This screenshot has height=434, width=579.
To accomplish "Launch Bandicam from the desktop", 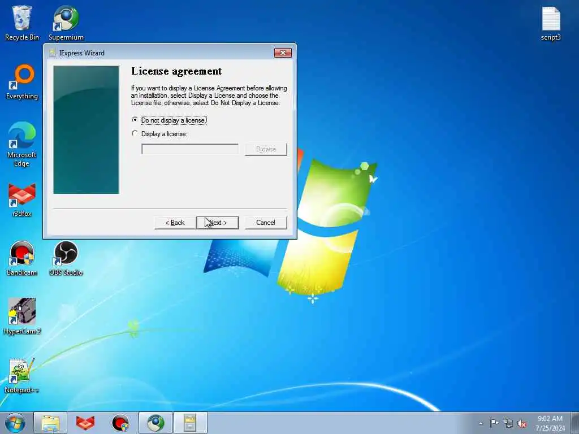I will tap(22, 258).
